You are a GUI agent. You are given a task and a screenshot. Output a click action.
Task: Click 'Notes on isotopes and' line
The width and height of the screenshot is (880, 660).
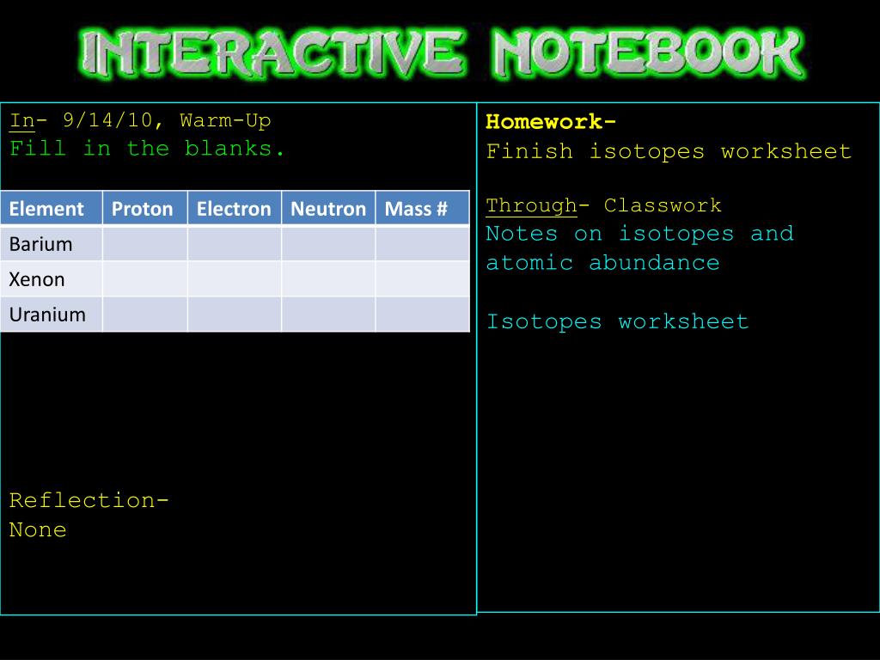639,234
